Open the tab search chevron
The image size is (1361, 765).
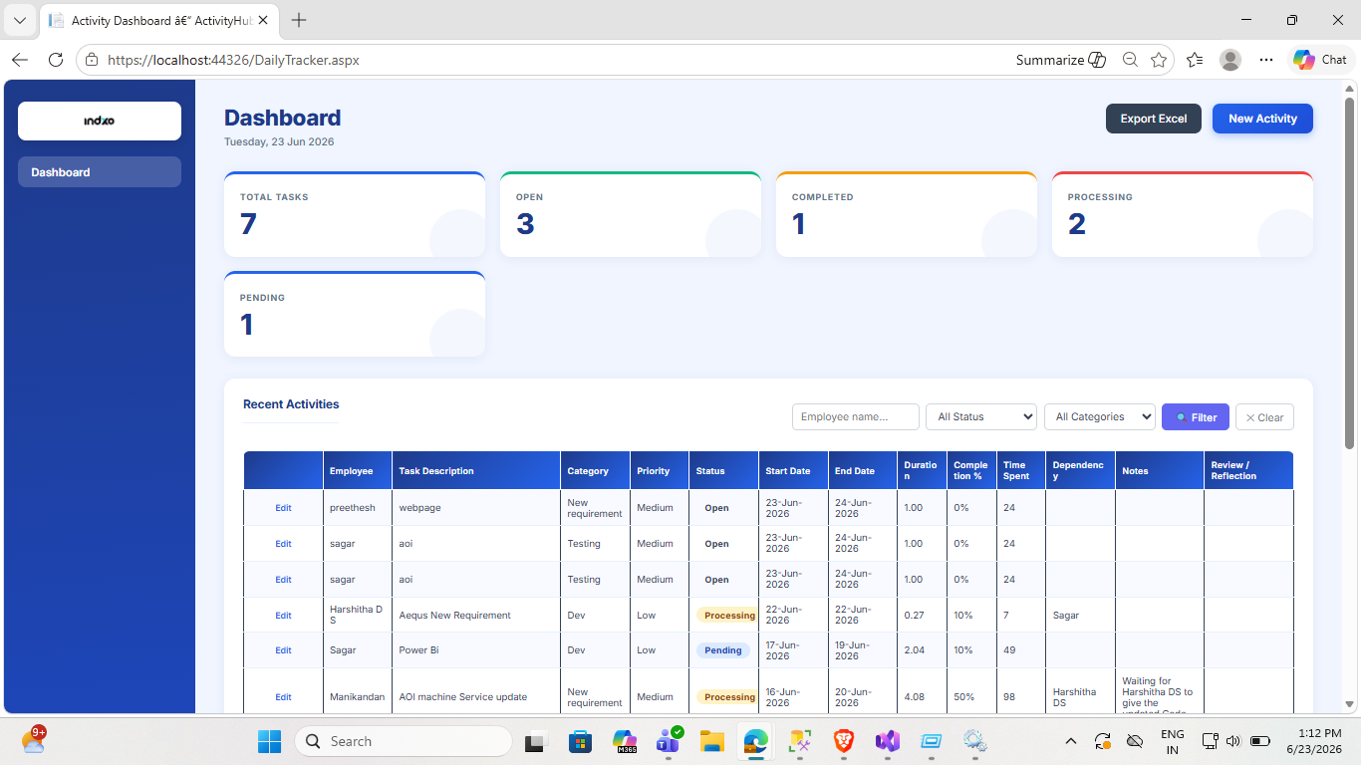click(x=20, y=20)
